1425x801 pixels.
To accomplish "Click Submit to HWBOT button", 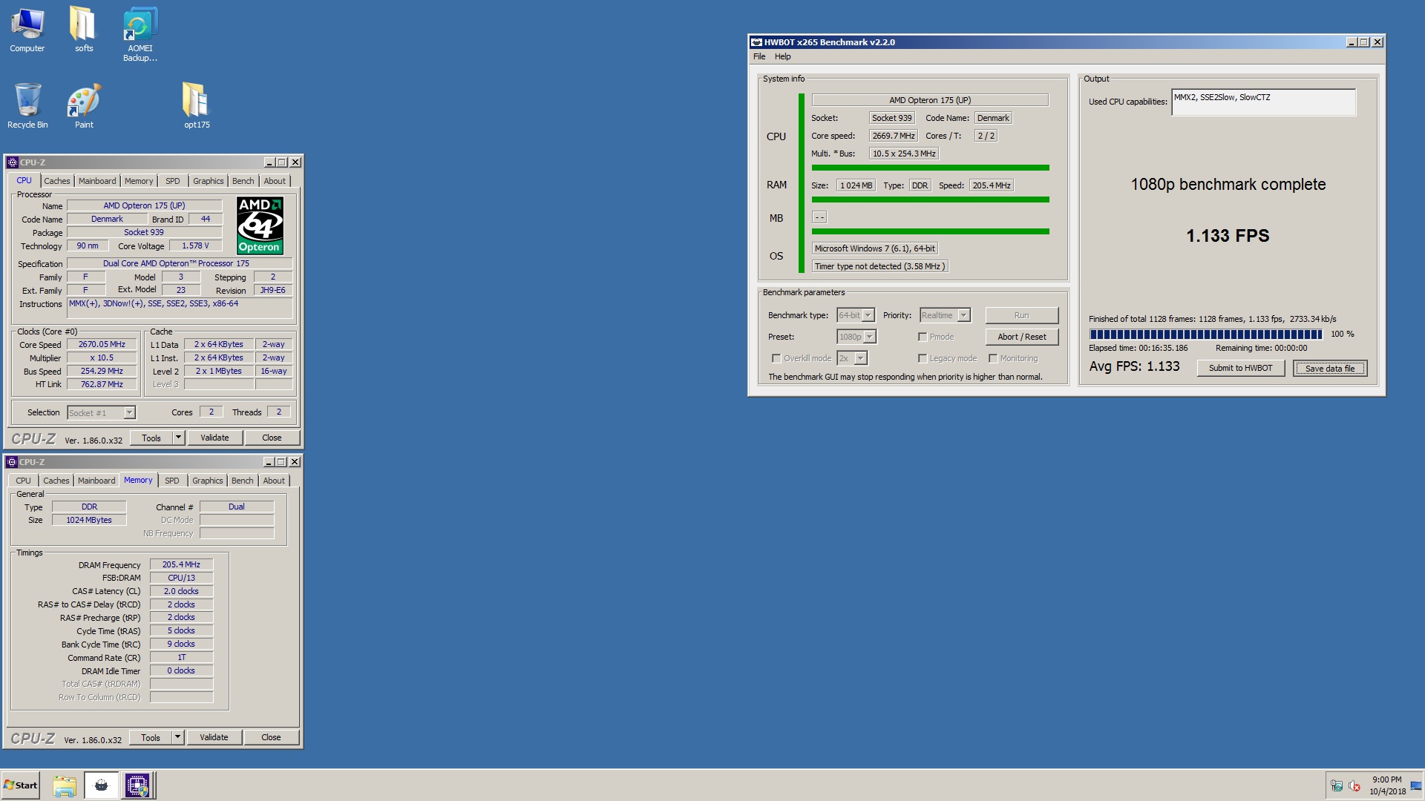I will click(1241, 368).
